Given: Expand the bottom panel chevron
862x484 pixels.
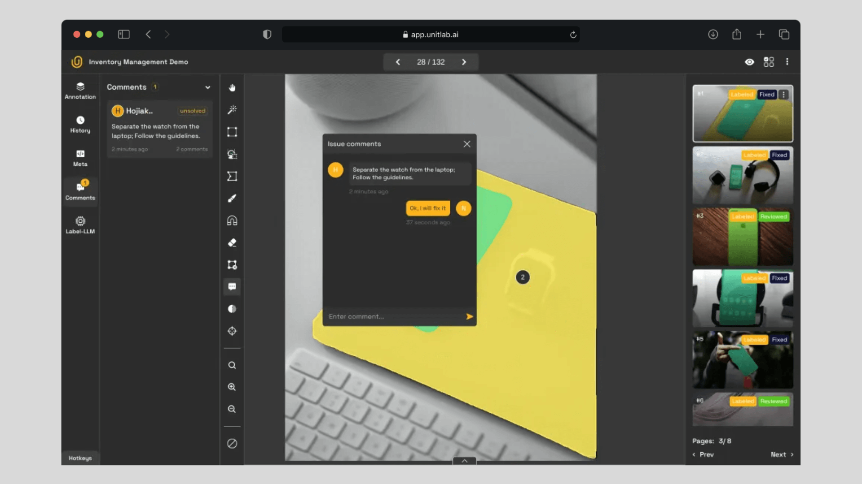Looking at the screenshot, I should click(465, 461).
